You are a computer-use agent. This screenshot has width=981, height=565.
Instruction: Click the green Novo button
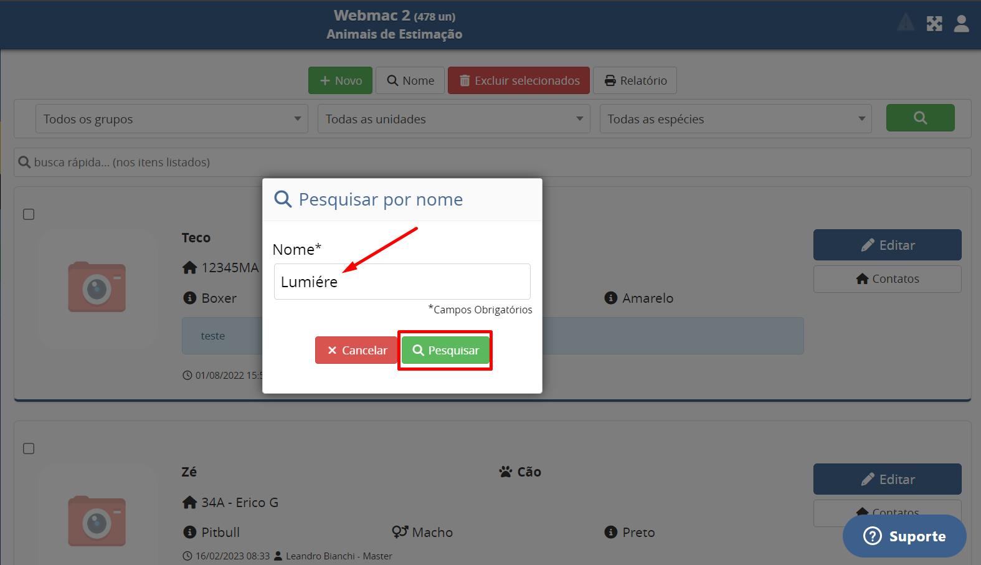tap(340, 80)
